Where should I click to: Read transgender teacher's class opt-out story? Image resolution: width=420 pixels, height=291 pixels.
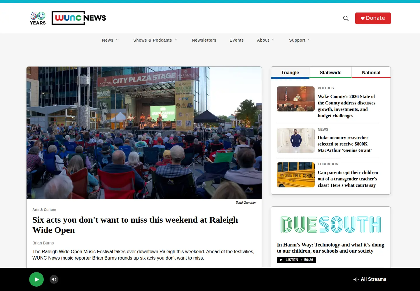tap(348, 179)
